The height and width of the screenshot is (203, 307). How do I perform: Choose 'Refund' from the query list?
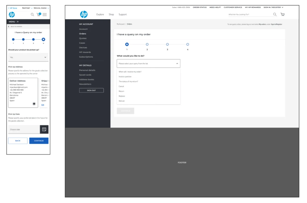122,101
